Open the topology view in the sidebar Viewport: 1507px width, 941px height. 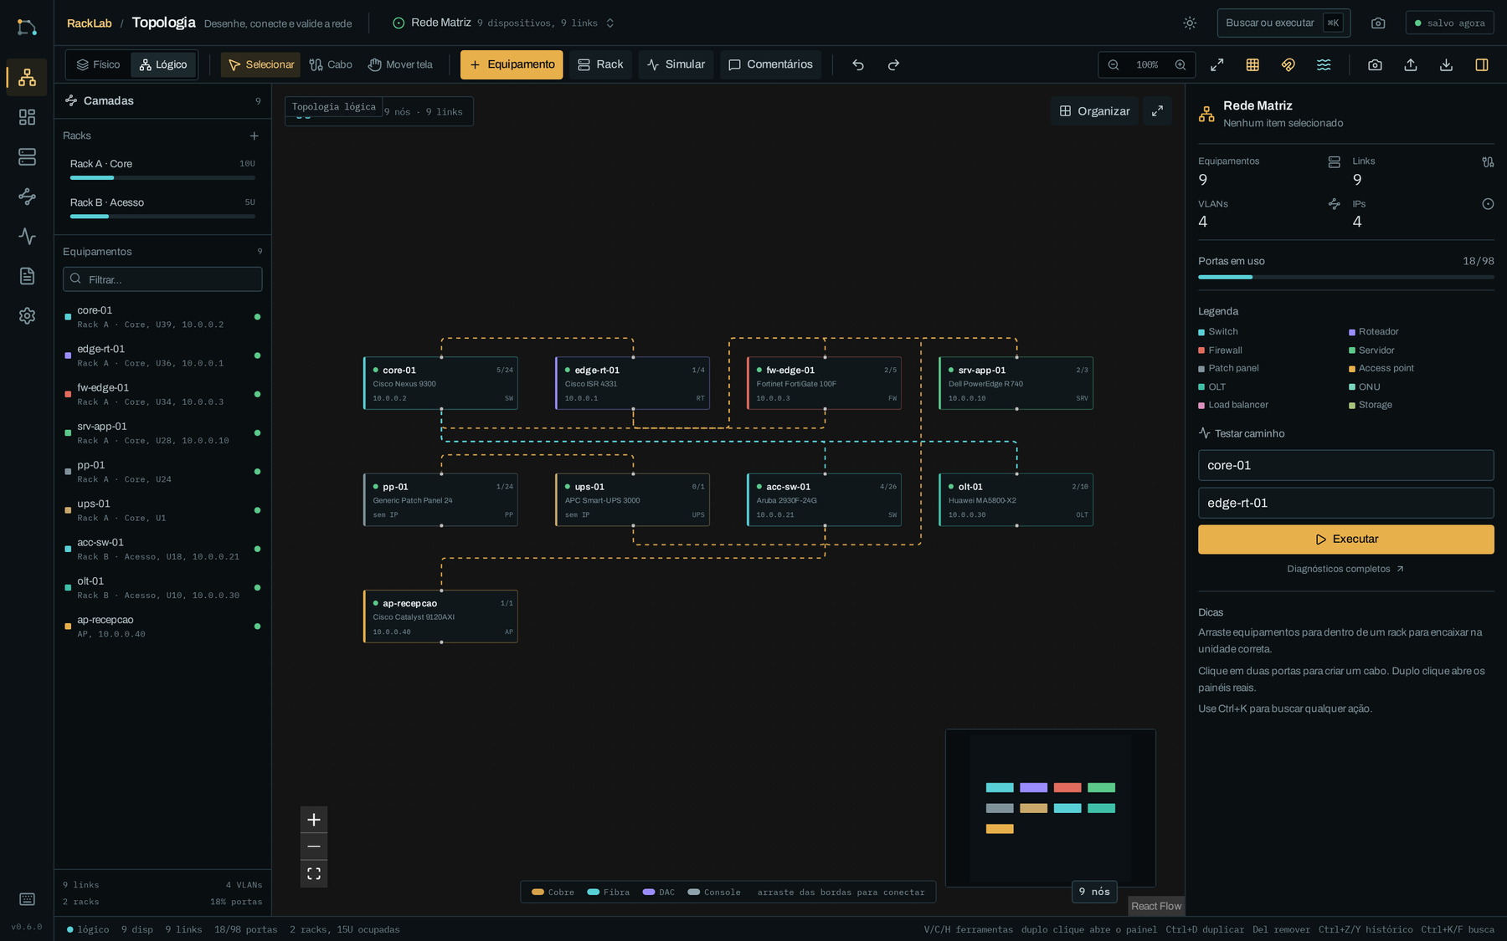pos(27,78)
